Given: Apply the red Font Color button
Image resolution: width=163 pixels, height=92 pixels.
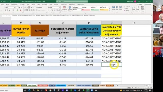Looking at the screenshot, I should [x=21, y=10].
